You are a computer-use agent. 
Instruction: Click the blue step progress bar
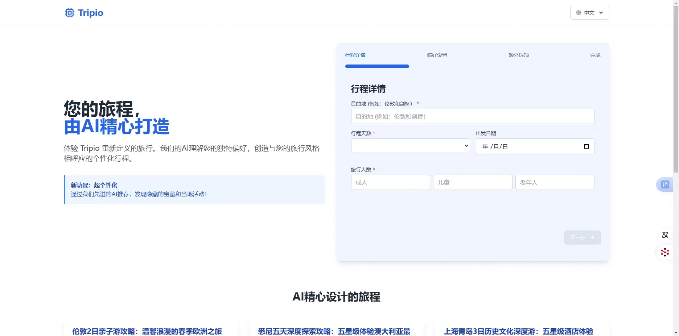coord(377,66)
